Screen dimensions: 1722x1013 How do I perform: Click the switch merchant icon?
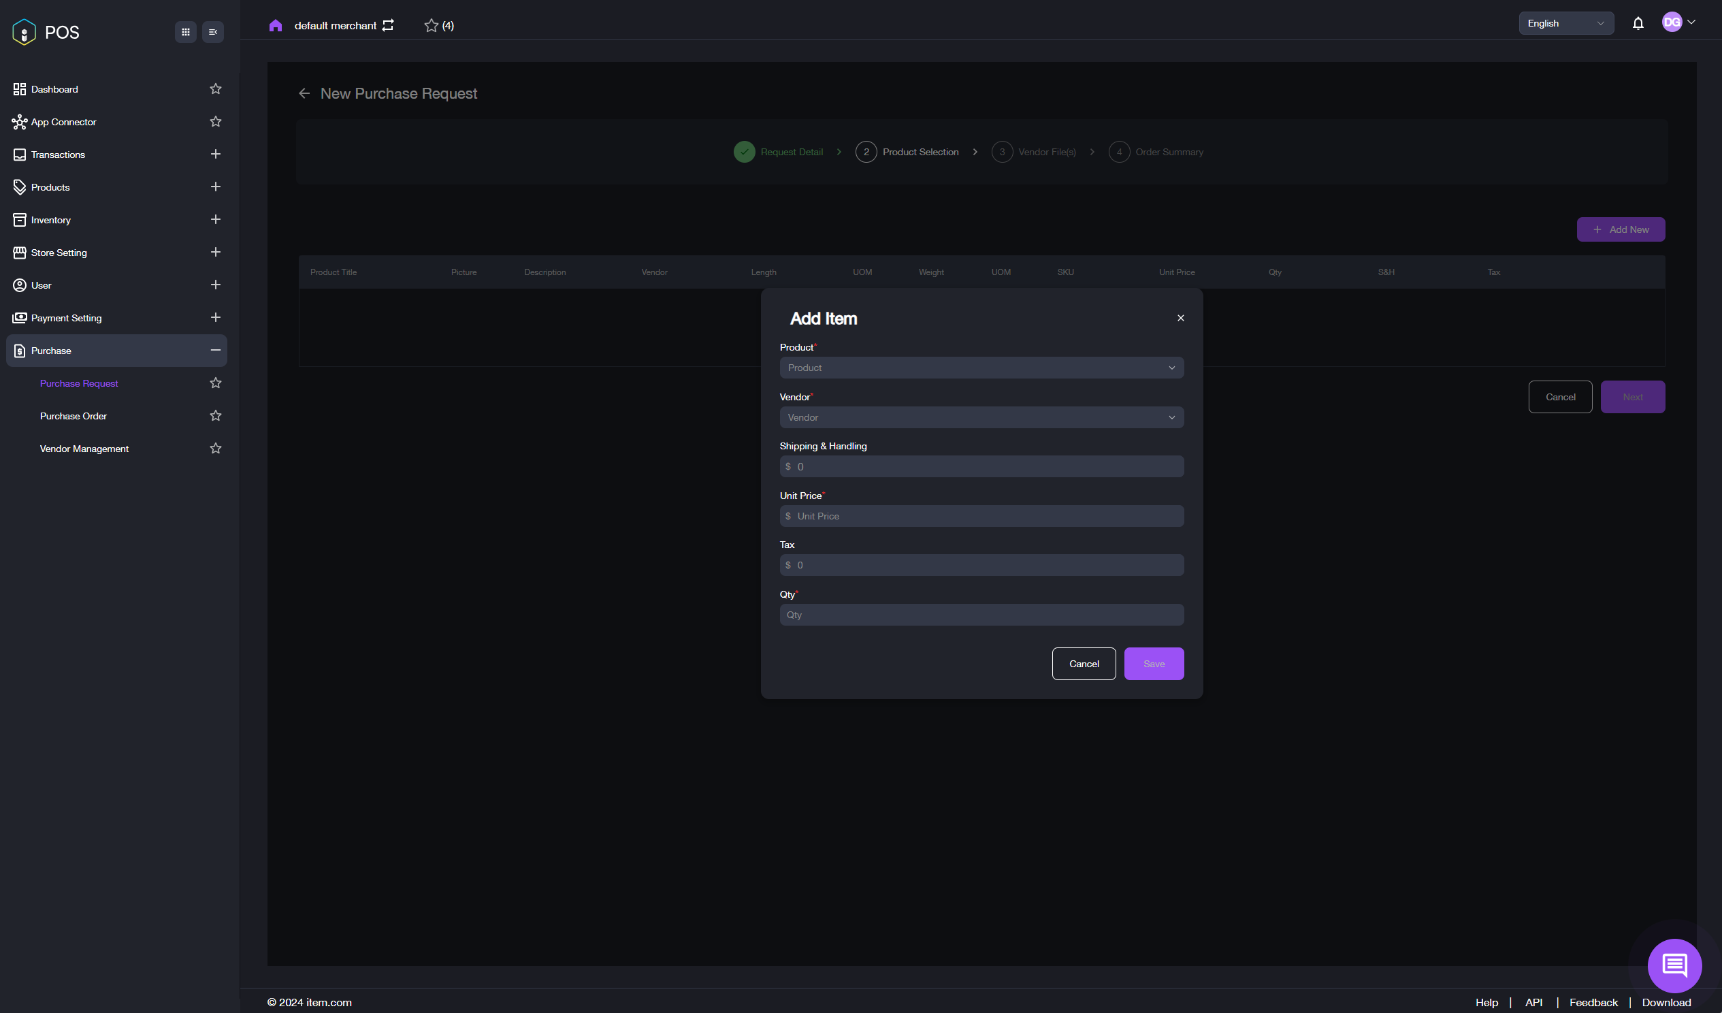tap(388, 25)
